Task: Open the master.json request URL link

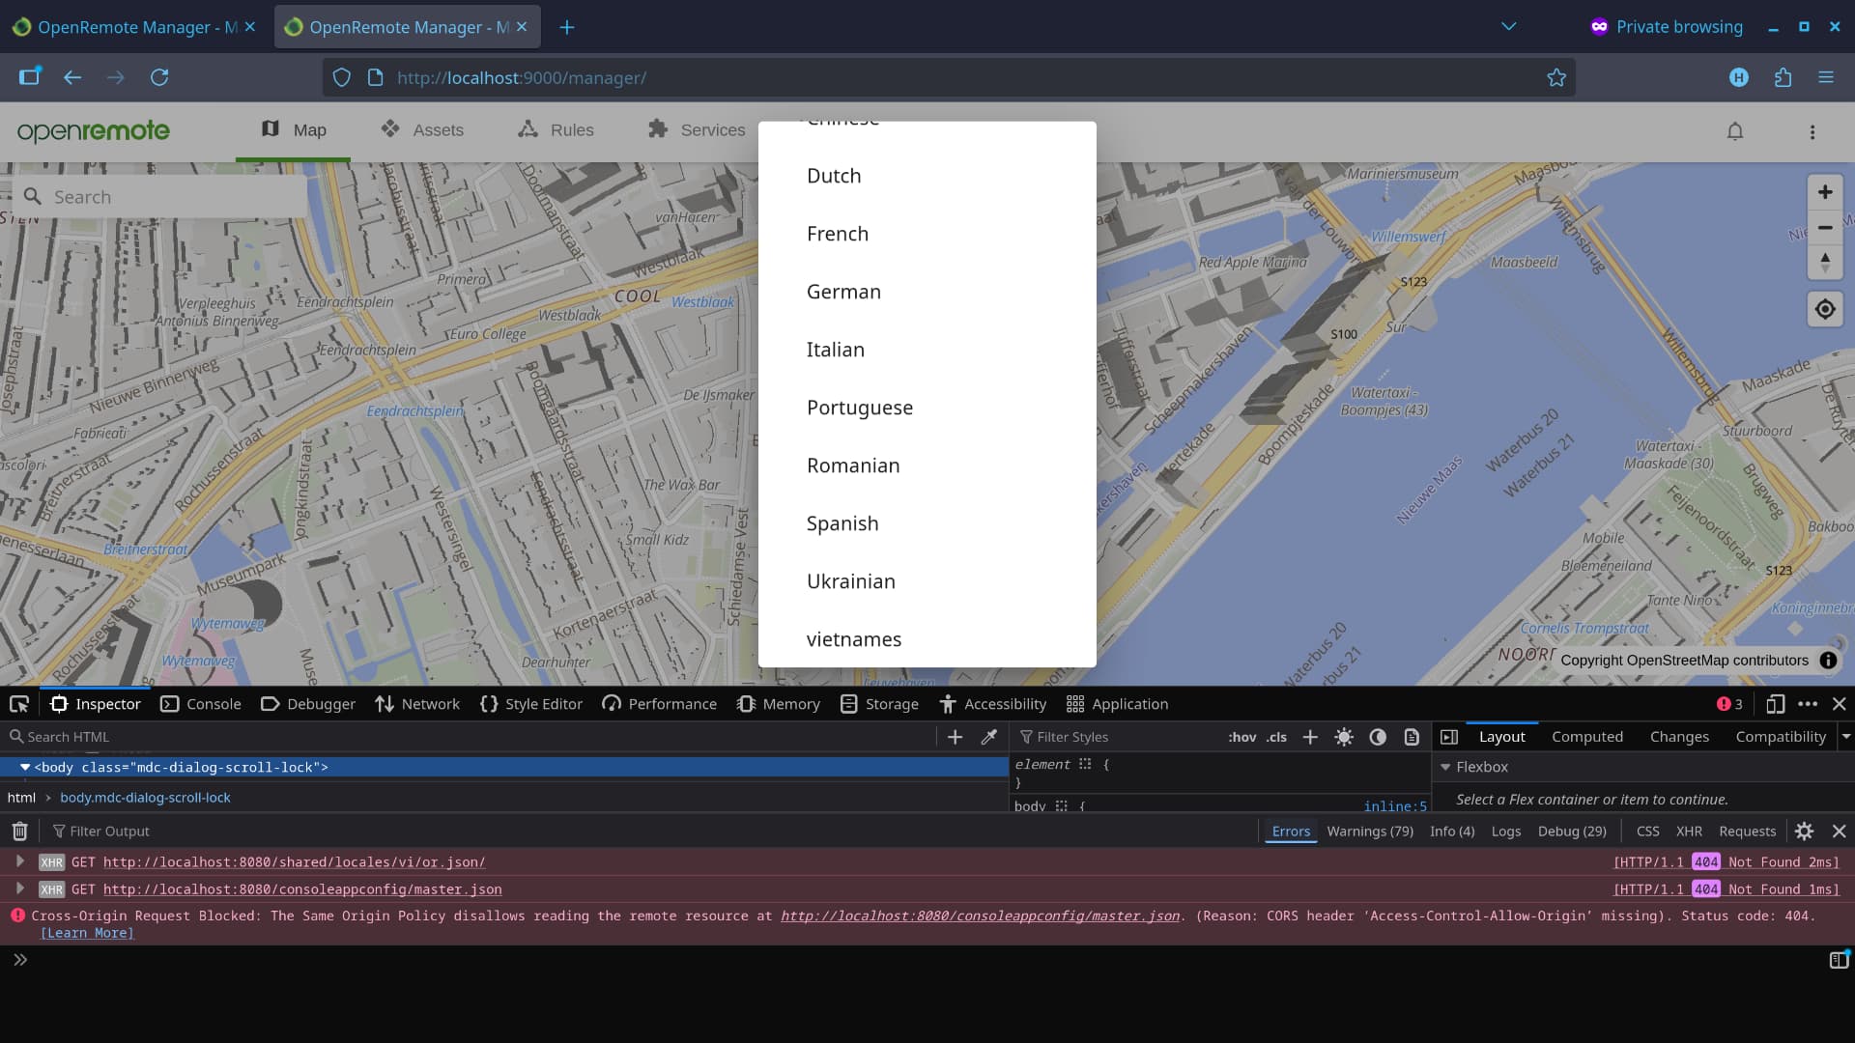Action: tap(302, 889)
